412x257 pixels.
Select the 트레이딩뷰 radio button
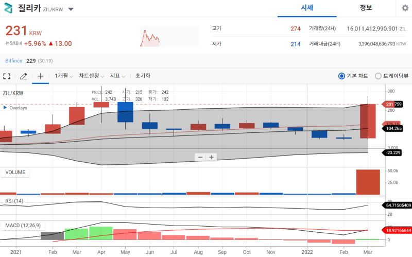[x=378, y=76]
